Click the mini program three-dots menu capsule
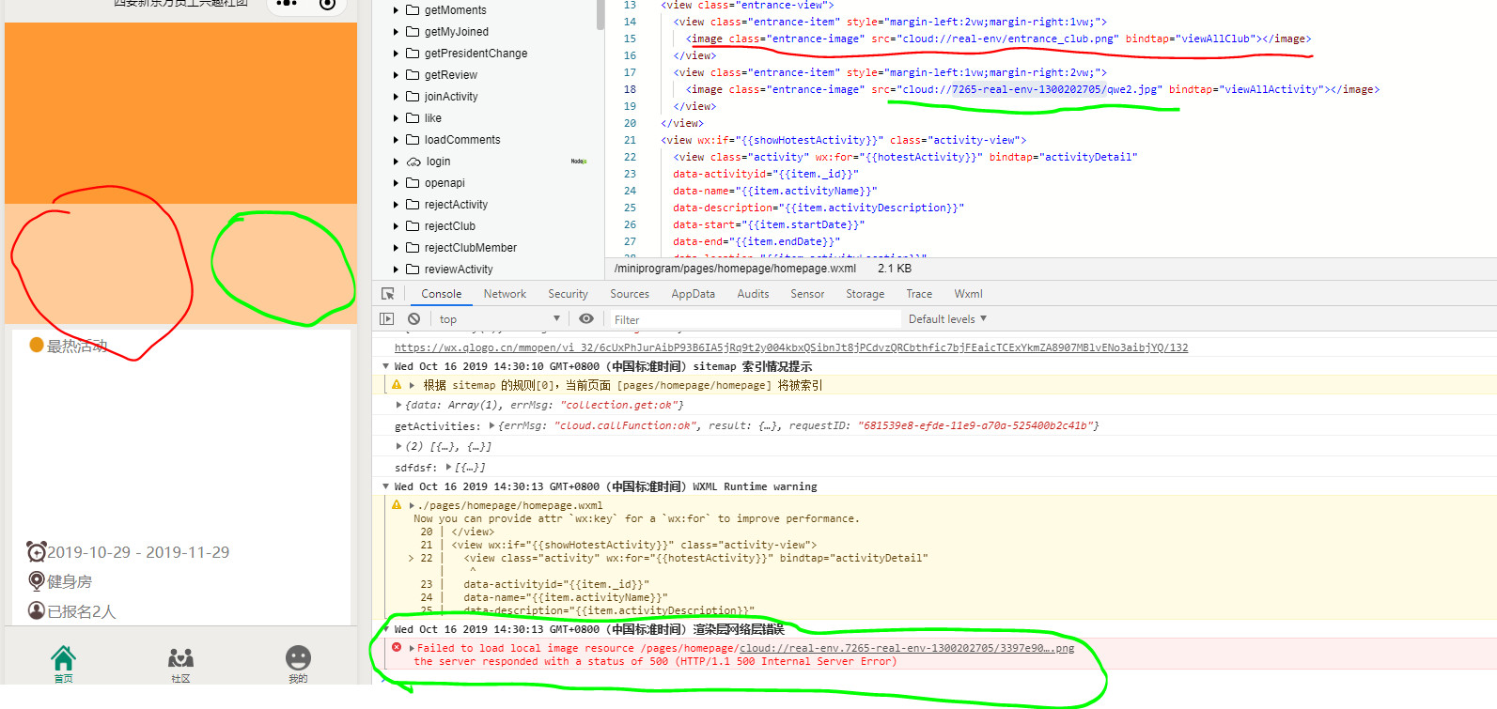Image resolution: width=1497 pixels, height=709 pixels. [x=288, y=4]
